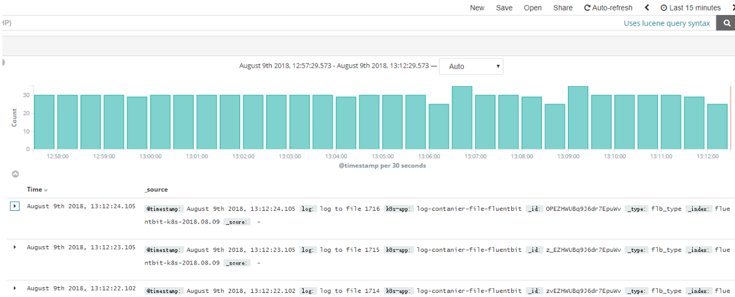The height and width of the screenshot is (297, 735).
Task: Expand the 13:12:22.102 log row
Action: coord(15,288)
